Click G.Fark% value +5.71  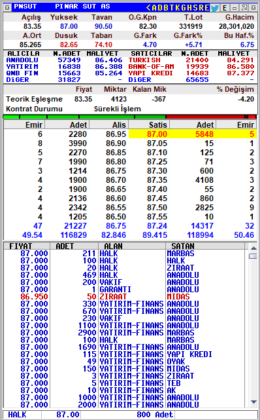193,45
